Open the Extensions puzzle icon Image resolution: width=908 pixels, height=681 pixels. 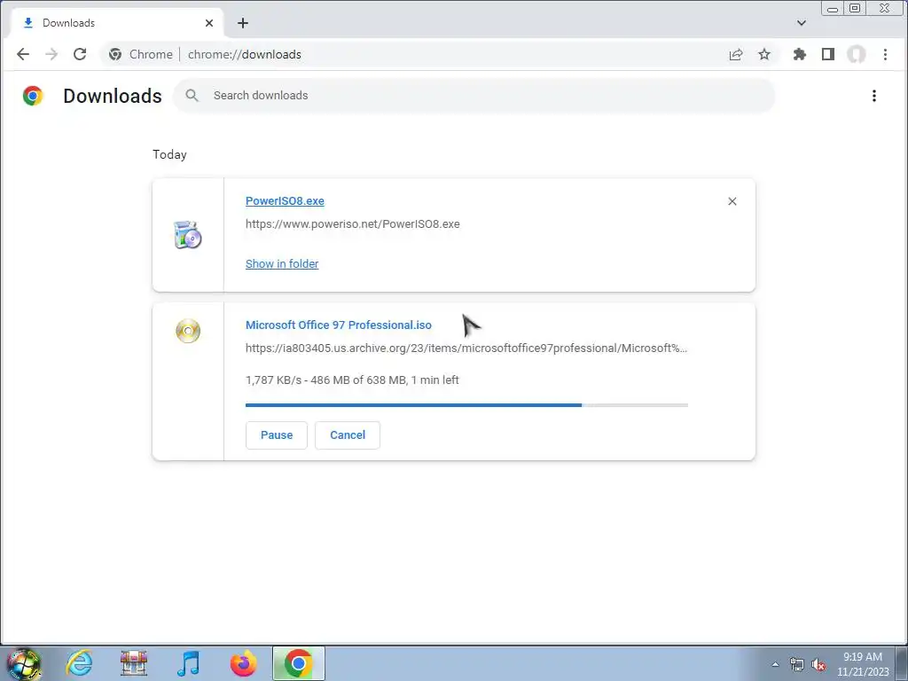point(800,54)
